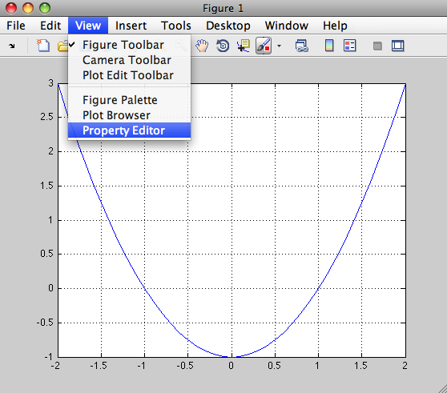The width and height of the screenshot is (447, 393).
Task: Click the Hide Plot Tools icon
Action: pyautogui.click(x=377, y=46)
